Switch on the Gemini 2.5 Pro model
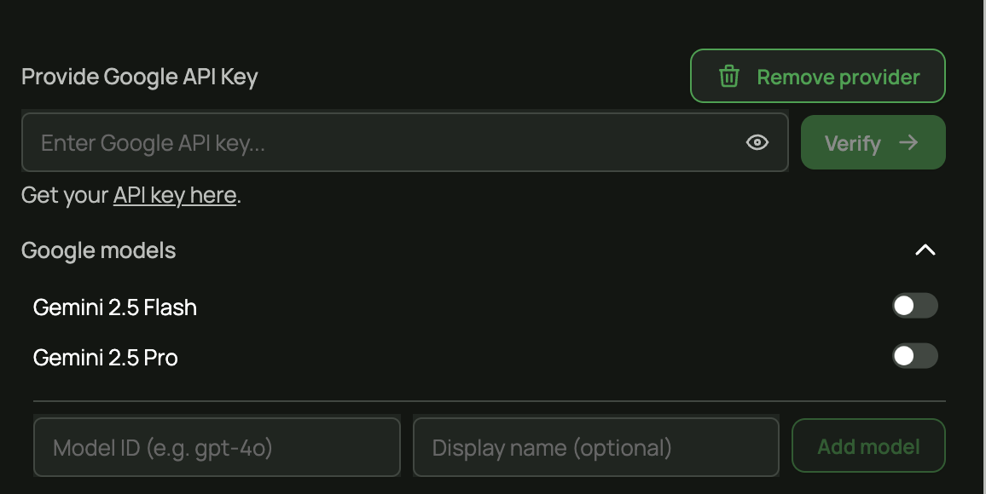This screenshot has width=986, height=494. [x=914, y=356]
